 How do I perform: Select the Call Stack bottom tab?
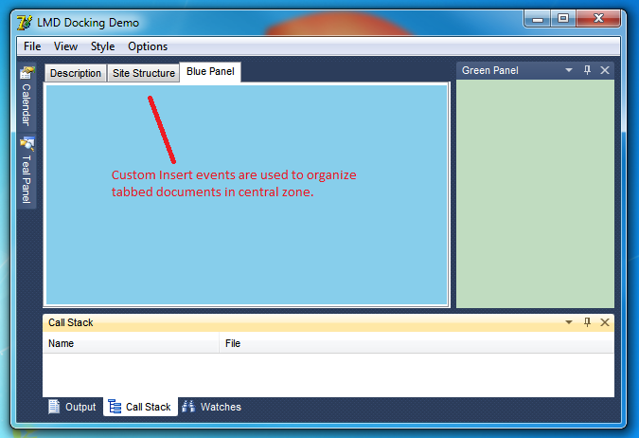140,407
